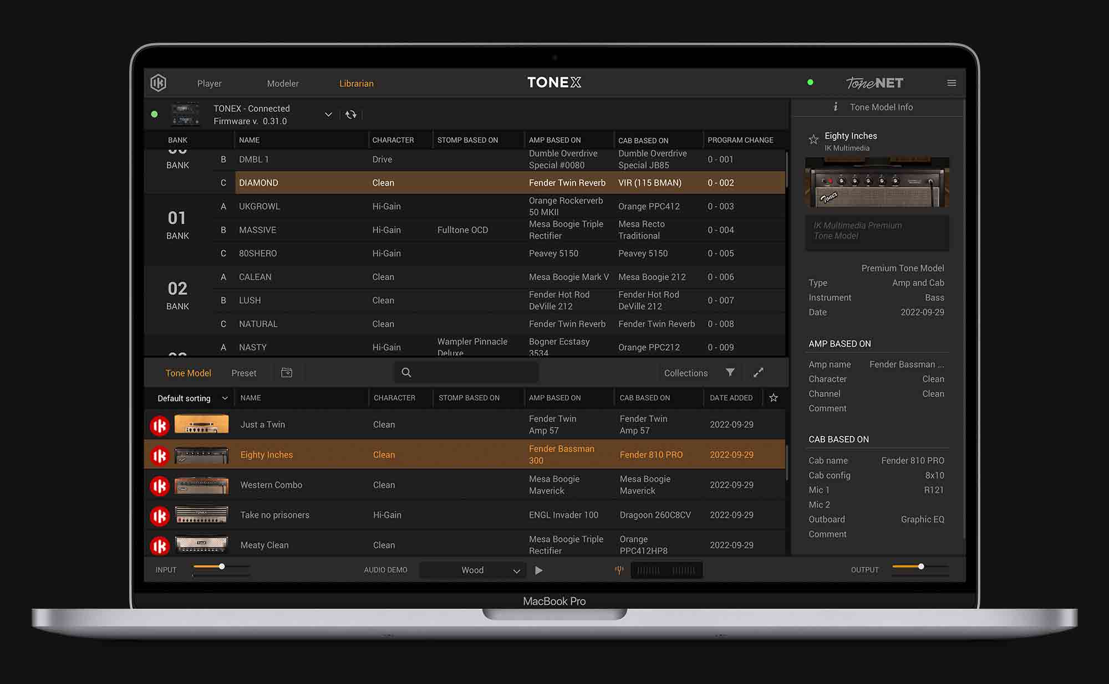The image size is (1109, 684).
Task: Play the audio demo
Action: pyautogui.click(x=538, y=570)
